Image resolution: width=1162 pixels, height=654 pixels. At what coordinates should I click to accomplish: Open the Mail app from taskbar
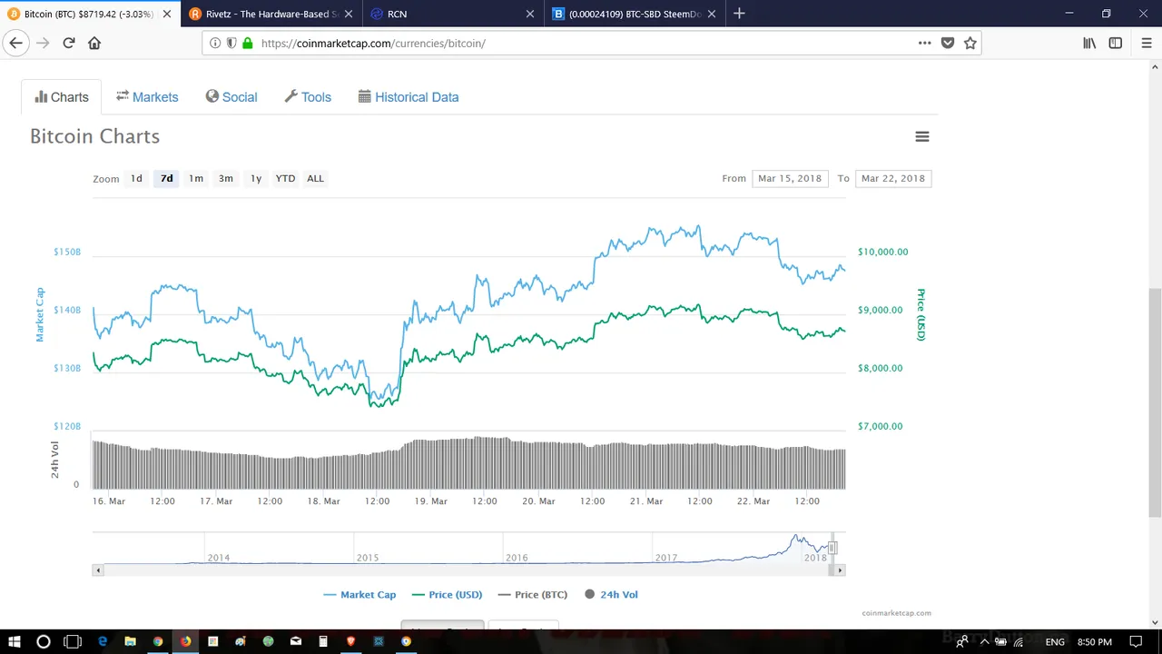point(295,641)
